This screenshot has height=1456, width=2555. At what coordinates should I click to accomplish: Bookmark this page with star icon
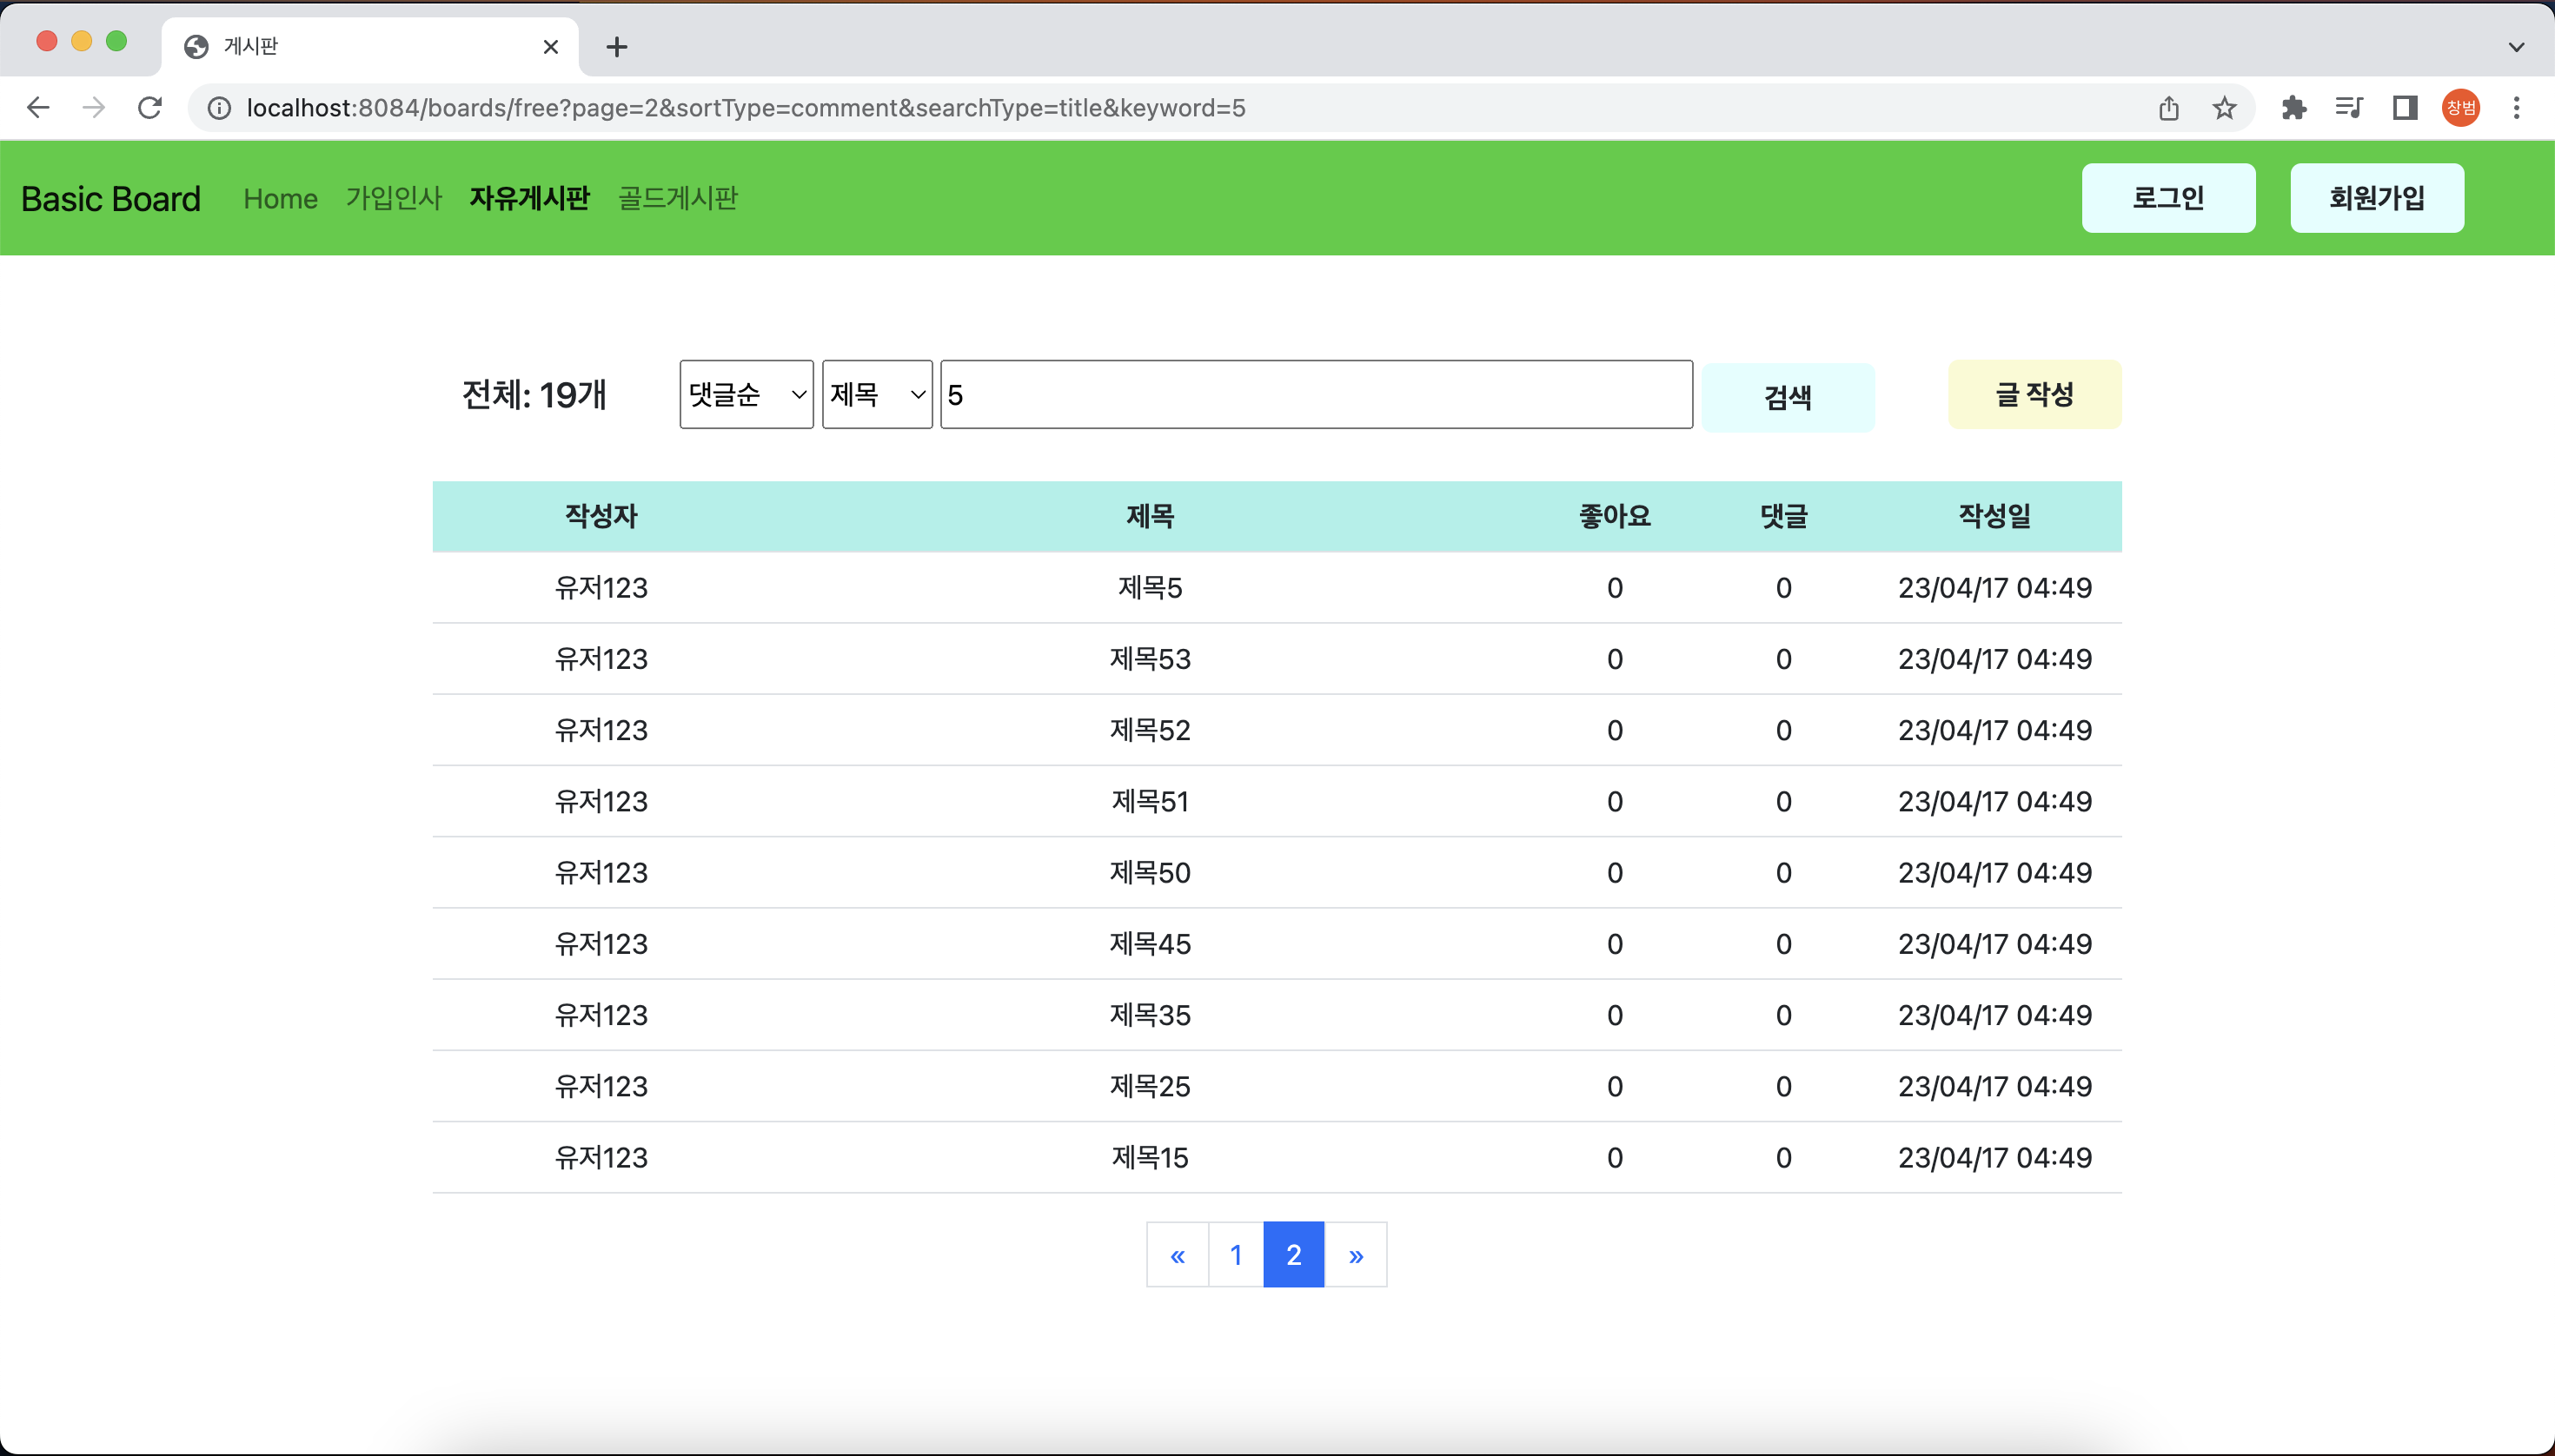2224,108
